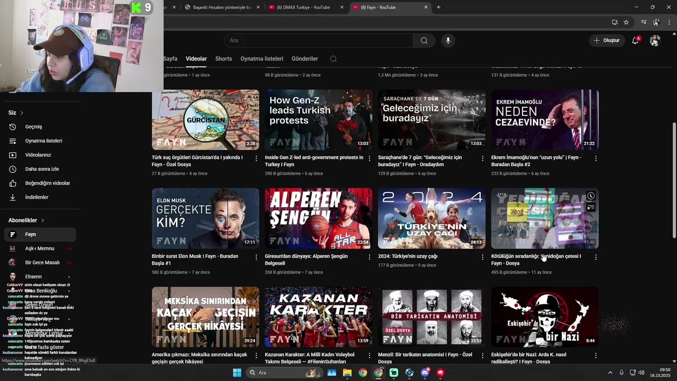This screenshot has width=677, height=381.
Task: Play Elon Musk Gerçekte Kim thumbnail
Action: [x=205, y=219]
